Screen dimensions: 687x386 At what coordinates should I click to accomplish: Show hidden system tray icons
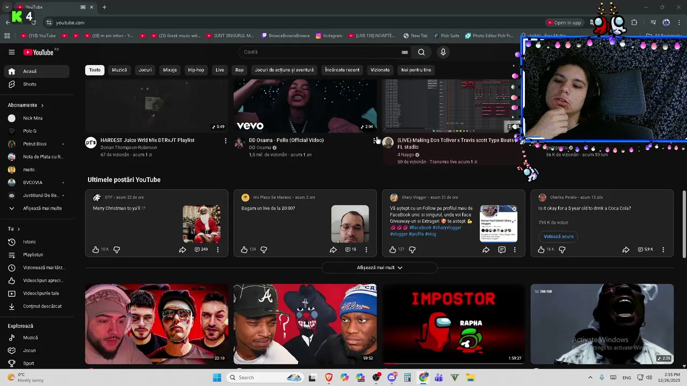click(590, 377)
